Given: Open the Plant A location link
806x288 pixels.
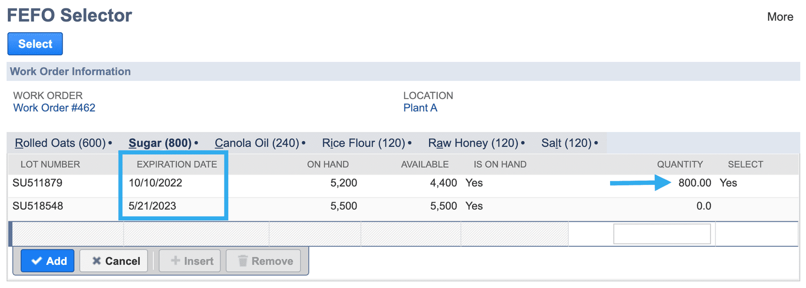Looking at the screenshot, I should point(420,108).
